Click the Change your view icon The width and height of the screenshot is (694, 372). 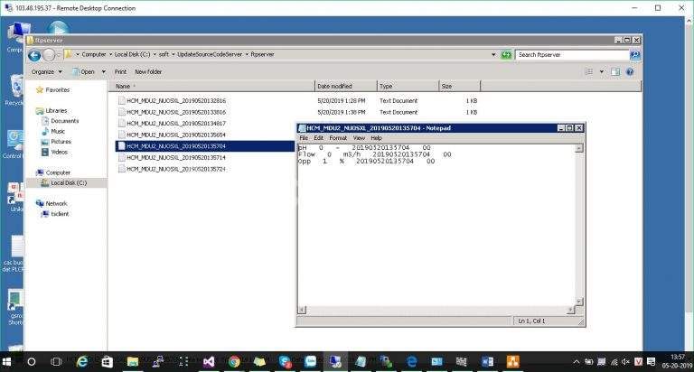click(589, 71)
